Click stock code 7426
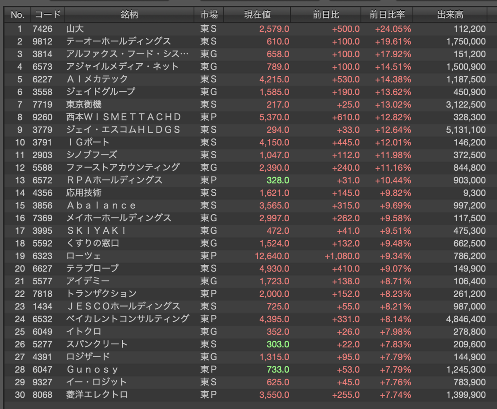 (43, 29)
